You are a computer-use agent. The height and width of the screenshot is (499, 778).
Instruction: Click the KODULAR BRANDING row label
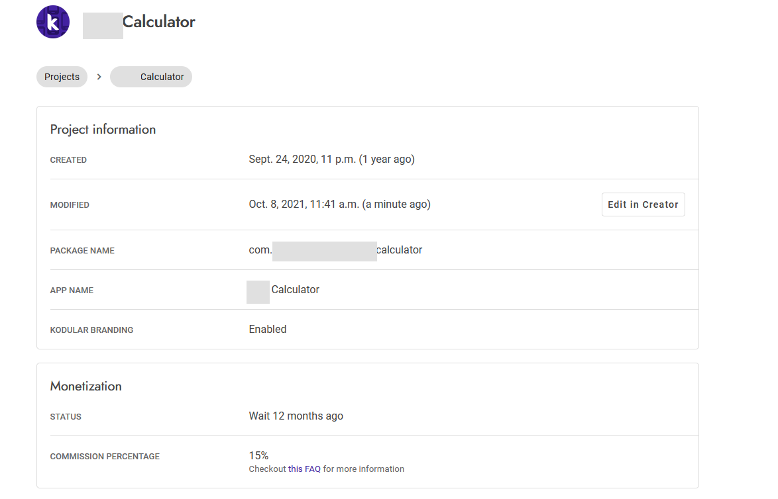pos(91,330)
